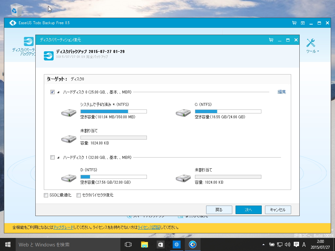335x251 pixels.
Task: Select the System Reserved partition drive icon
Action: (x=69, y=113)
